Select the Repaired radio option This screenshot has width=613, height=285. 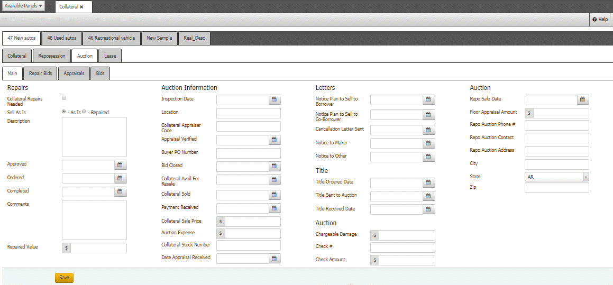[84, 112]
